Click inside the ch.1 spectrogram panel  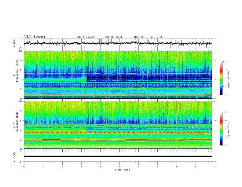point(118,75)
